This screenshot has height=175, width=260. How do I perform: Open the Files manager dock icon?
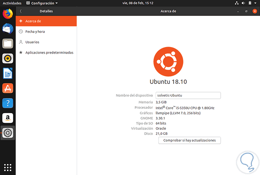click(x=8, y=44)
